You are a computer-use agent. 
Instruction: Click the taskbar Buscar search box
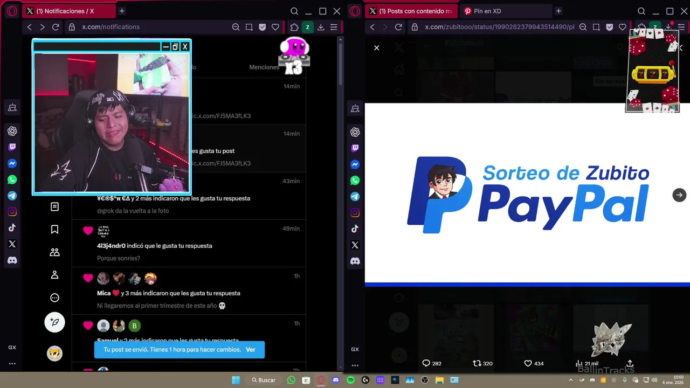pyautogui.click(x=264, y=380)
